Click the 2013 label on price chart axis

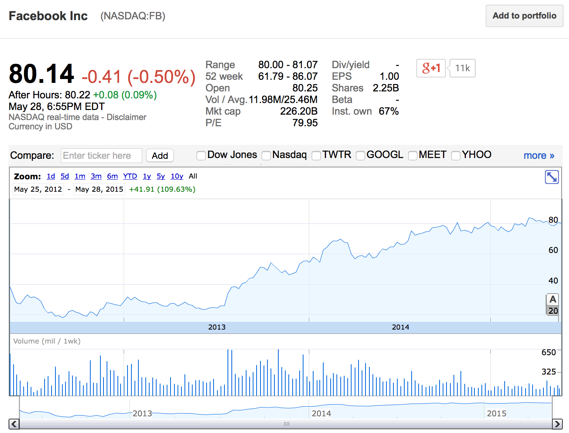[217, 327]
